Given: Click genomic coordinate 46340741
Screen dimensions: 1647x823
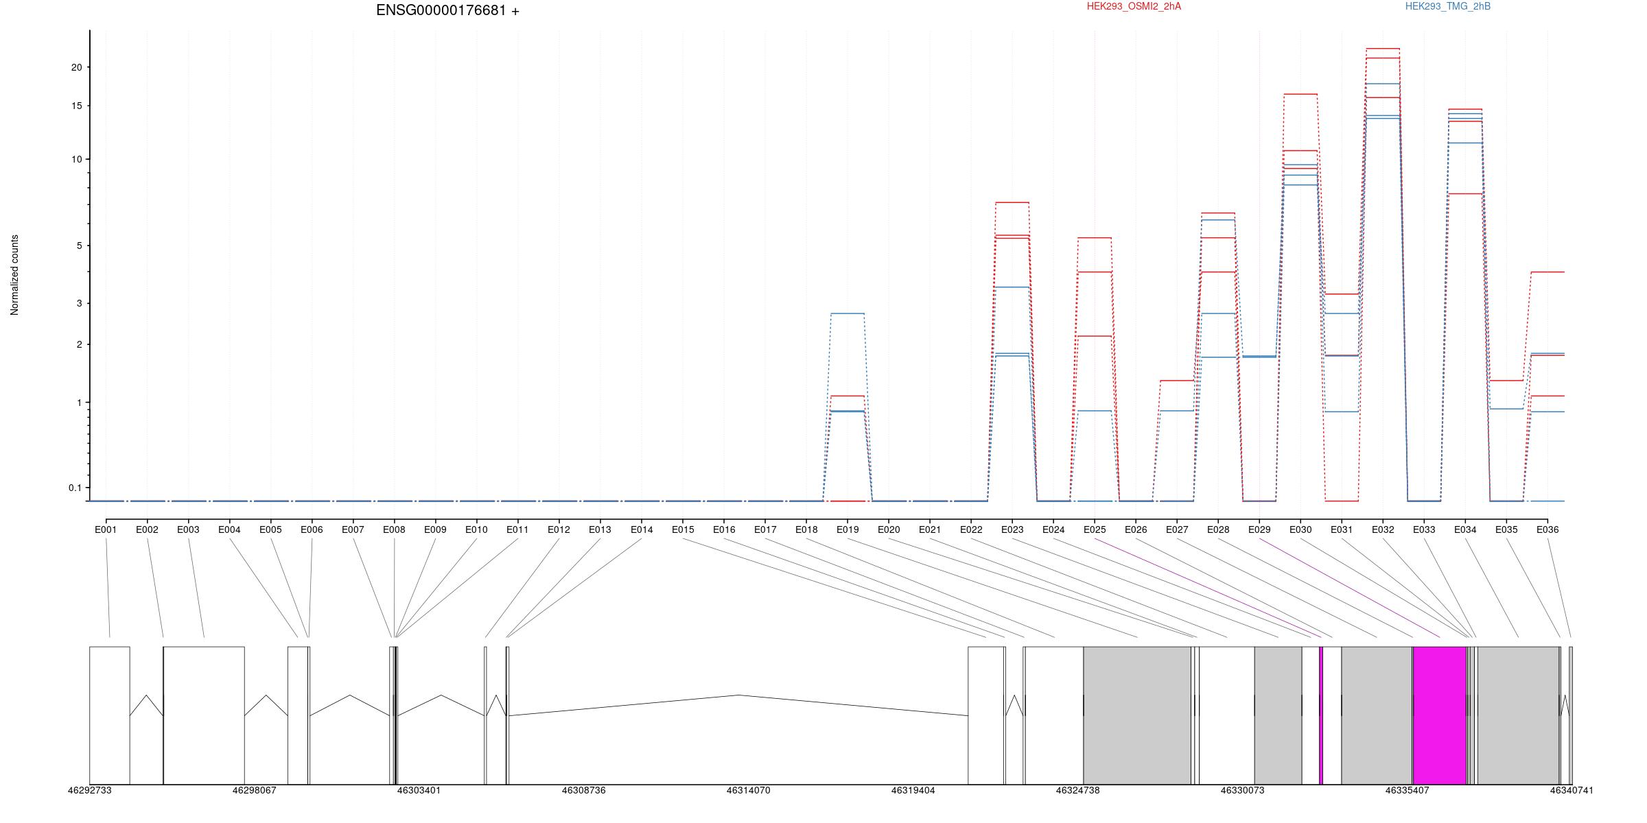Looking at the screenshot, I should pyautogui.click(x=1572, y=790).
